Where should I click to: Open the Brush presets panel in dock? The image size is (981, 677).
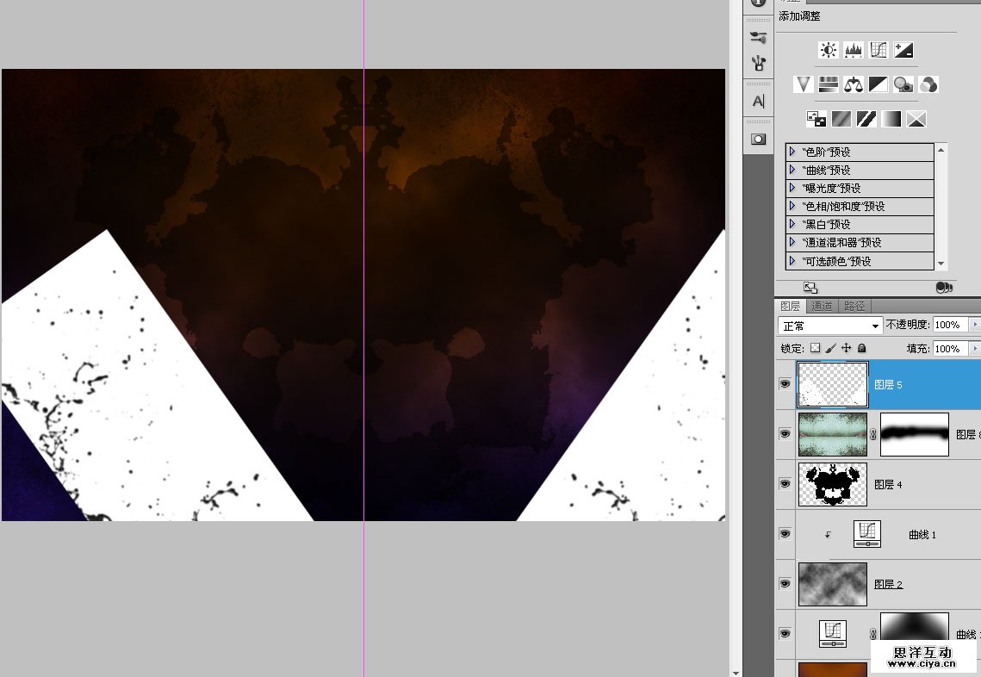click(758, 37)
